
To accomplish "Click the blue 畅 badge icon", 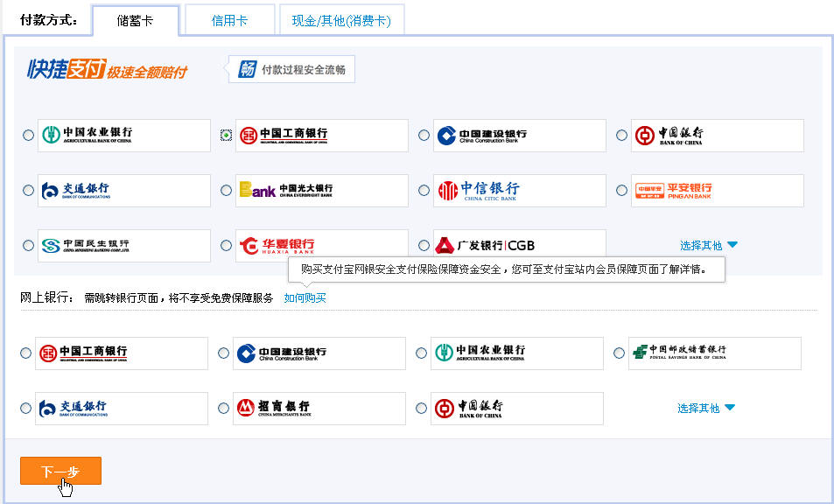I will pyautogui.click(x=248, y=69).
